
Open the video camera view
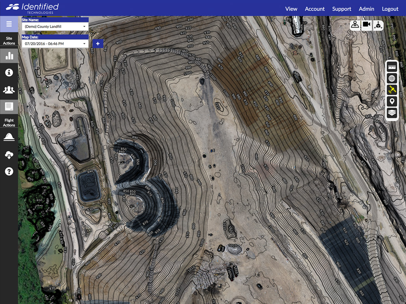(x=366, y=25)
